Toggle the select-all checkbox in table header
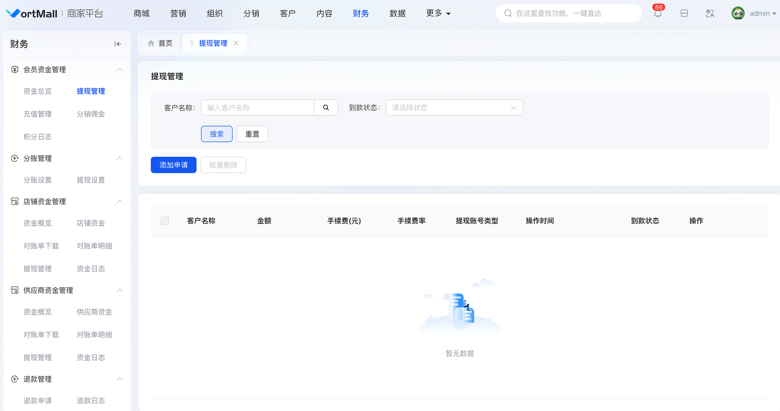 [x=165, y=221]
